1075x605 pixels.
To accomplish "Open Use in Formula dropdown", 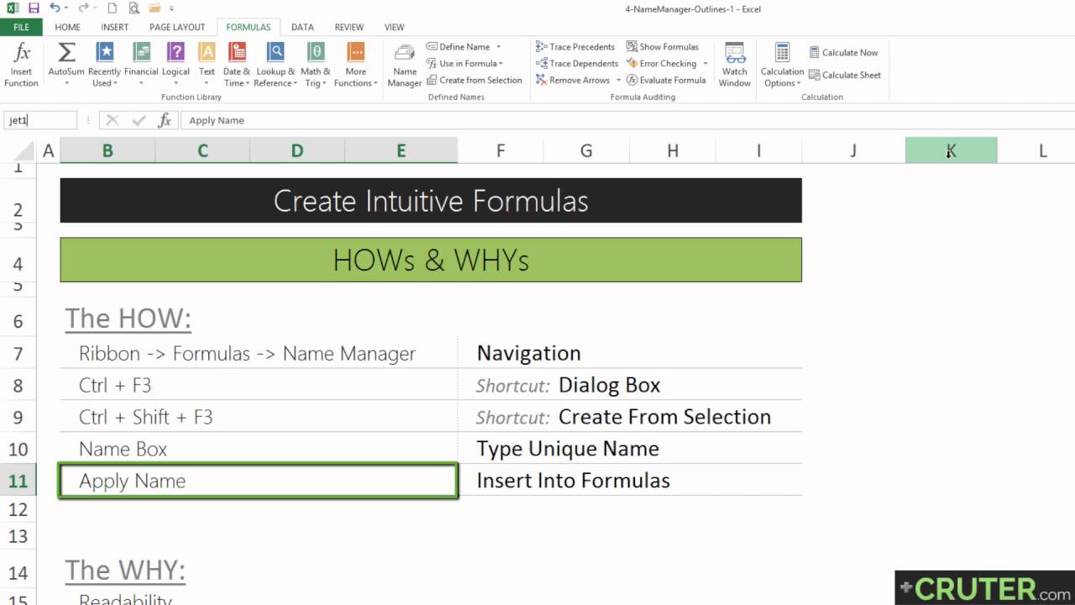I will [464, 64].
